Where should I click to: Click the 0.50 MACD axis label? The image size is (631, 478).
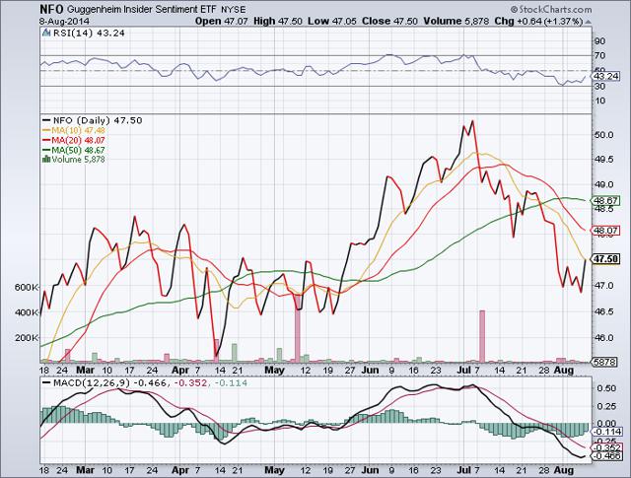click(605, 388)
